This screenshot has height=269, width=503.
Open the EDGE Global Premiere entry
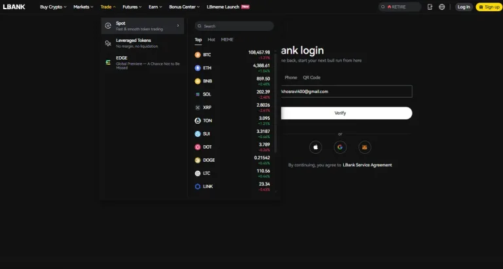142,63
